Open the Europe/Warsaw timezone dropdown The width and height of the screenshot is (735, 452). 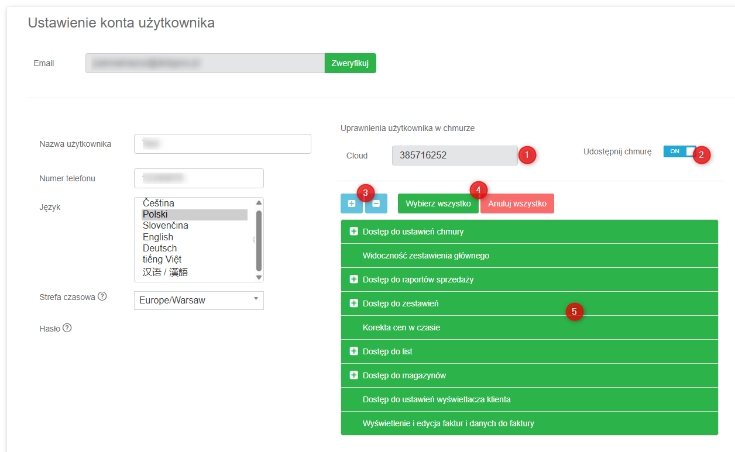(x=199, y=301)
